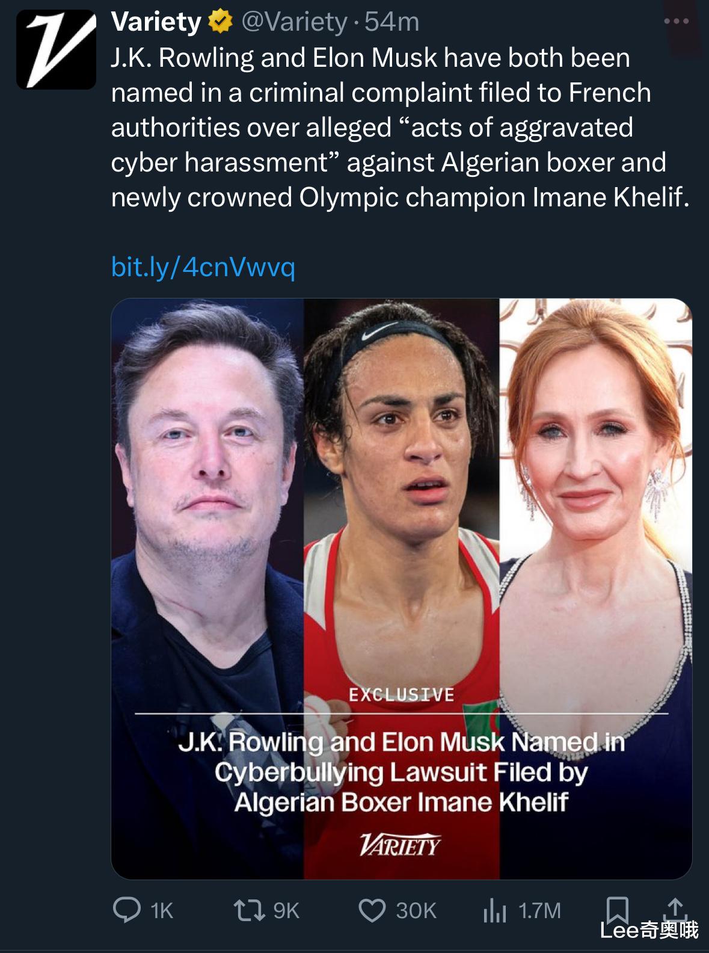The image size is (709, 953).
Task: Click the Cyberbullying Lawsuit headline text
Action: pos(401,772)
